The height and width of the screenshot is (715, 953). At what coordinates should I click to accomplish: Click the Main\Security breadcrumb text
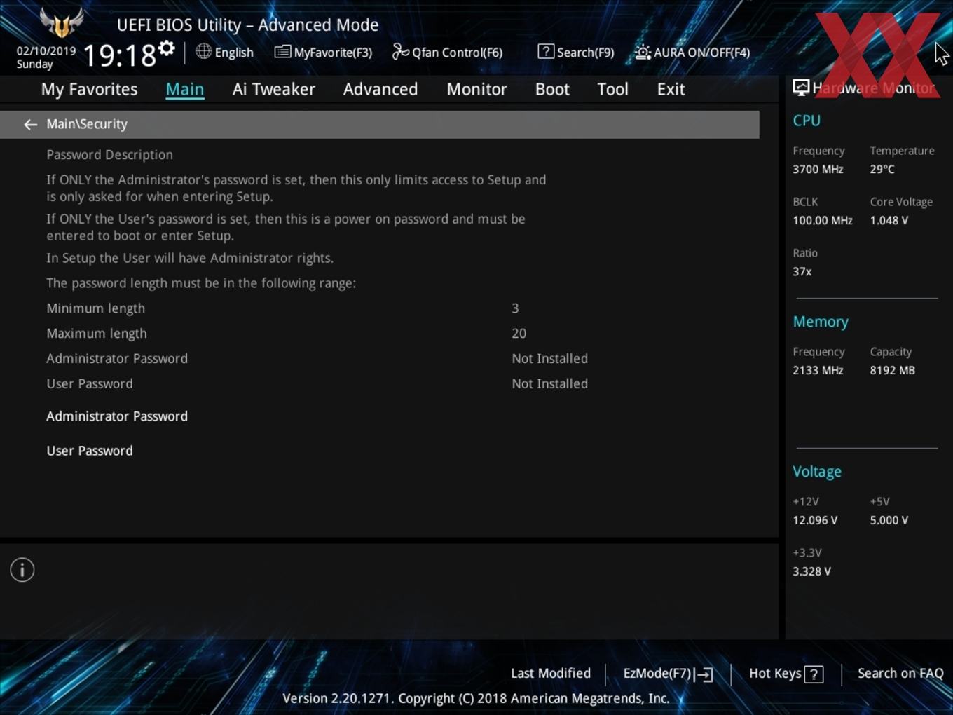point(87,124)
